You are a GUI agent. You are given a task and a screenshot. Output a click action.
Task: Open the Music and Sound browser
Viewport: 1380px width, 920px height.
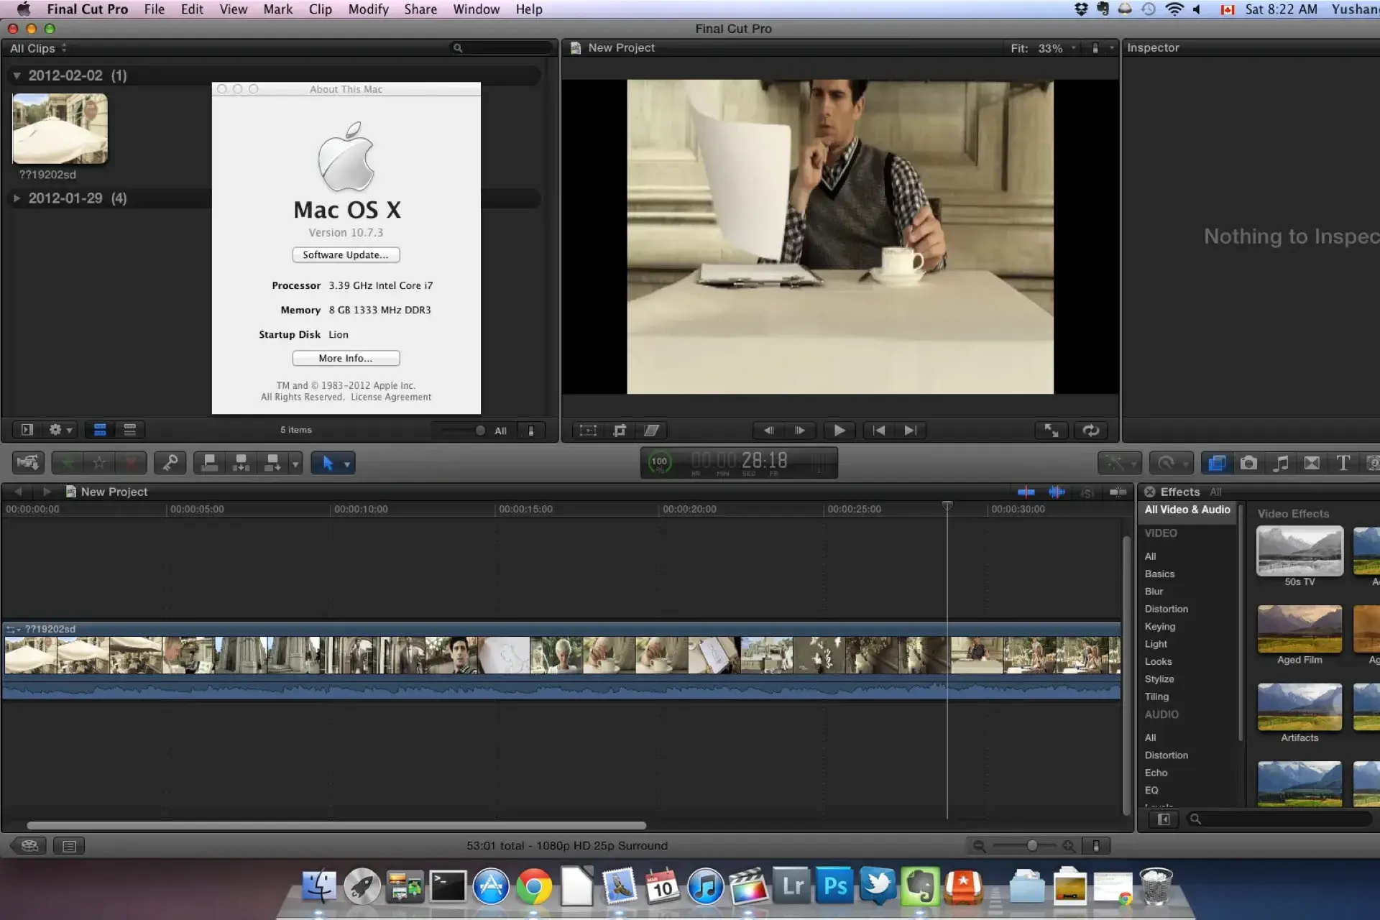click(1280, 463)
